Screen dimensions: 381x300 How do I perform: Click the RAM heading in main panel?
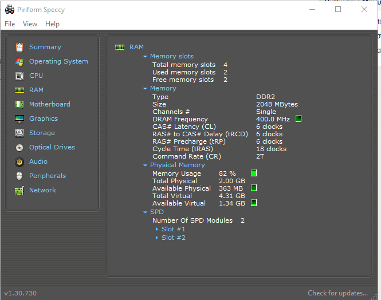(x=136, y=47)
